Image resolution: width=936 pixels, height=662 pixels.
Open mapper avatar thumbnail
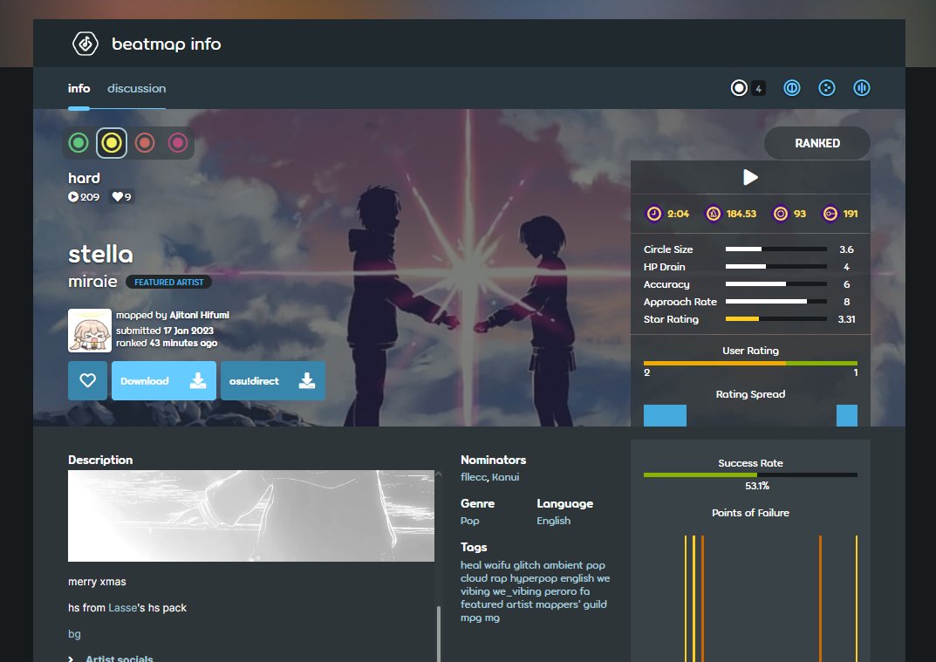(x=90, y=330)
